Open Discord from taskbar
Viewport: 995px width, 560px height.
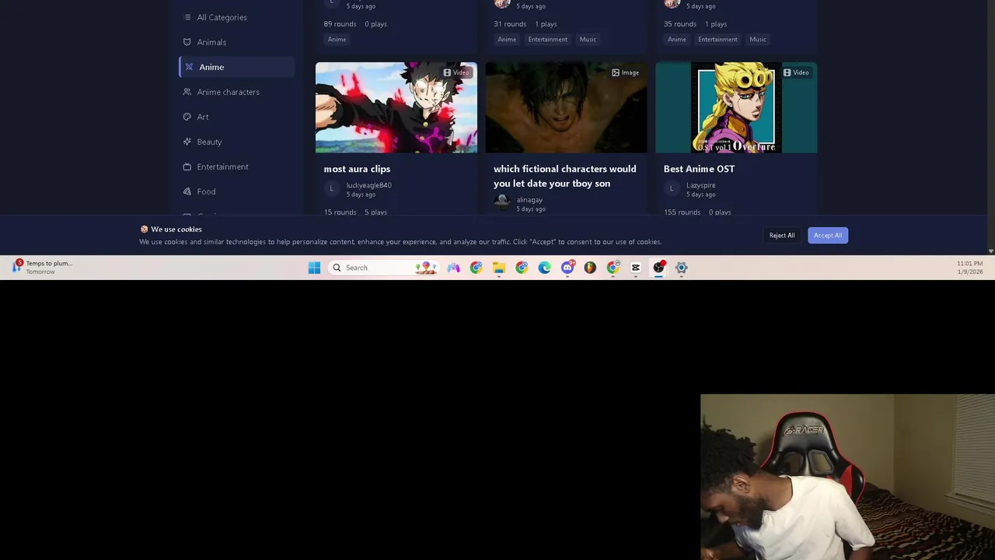click(x=567, y=268)
